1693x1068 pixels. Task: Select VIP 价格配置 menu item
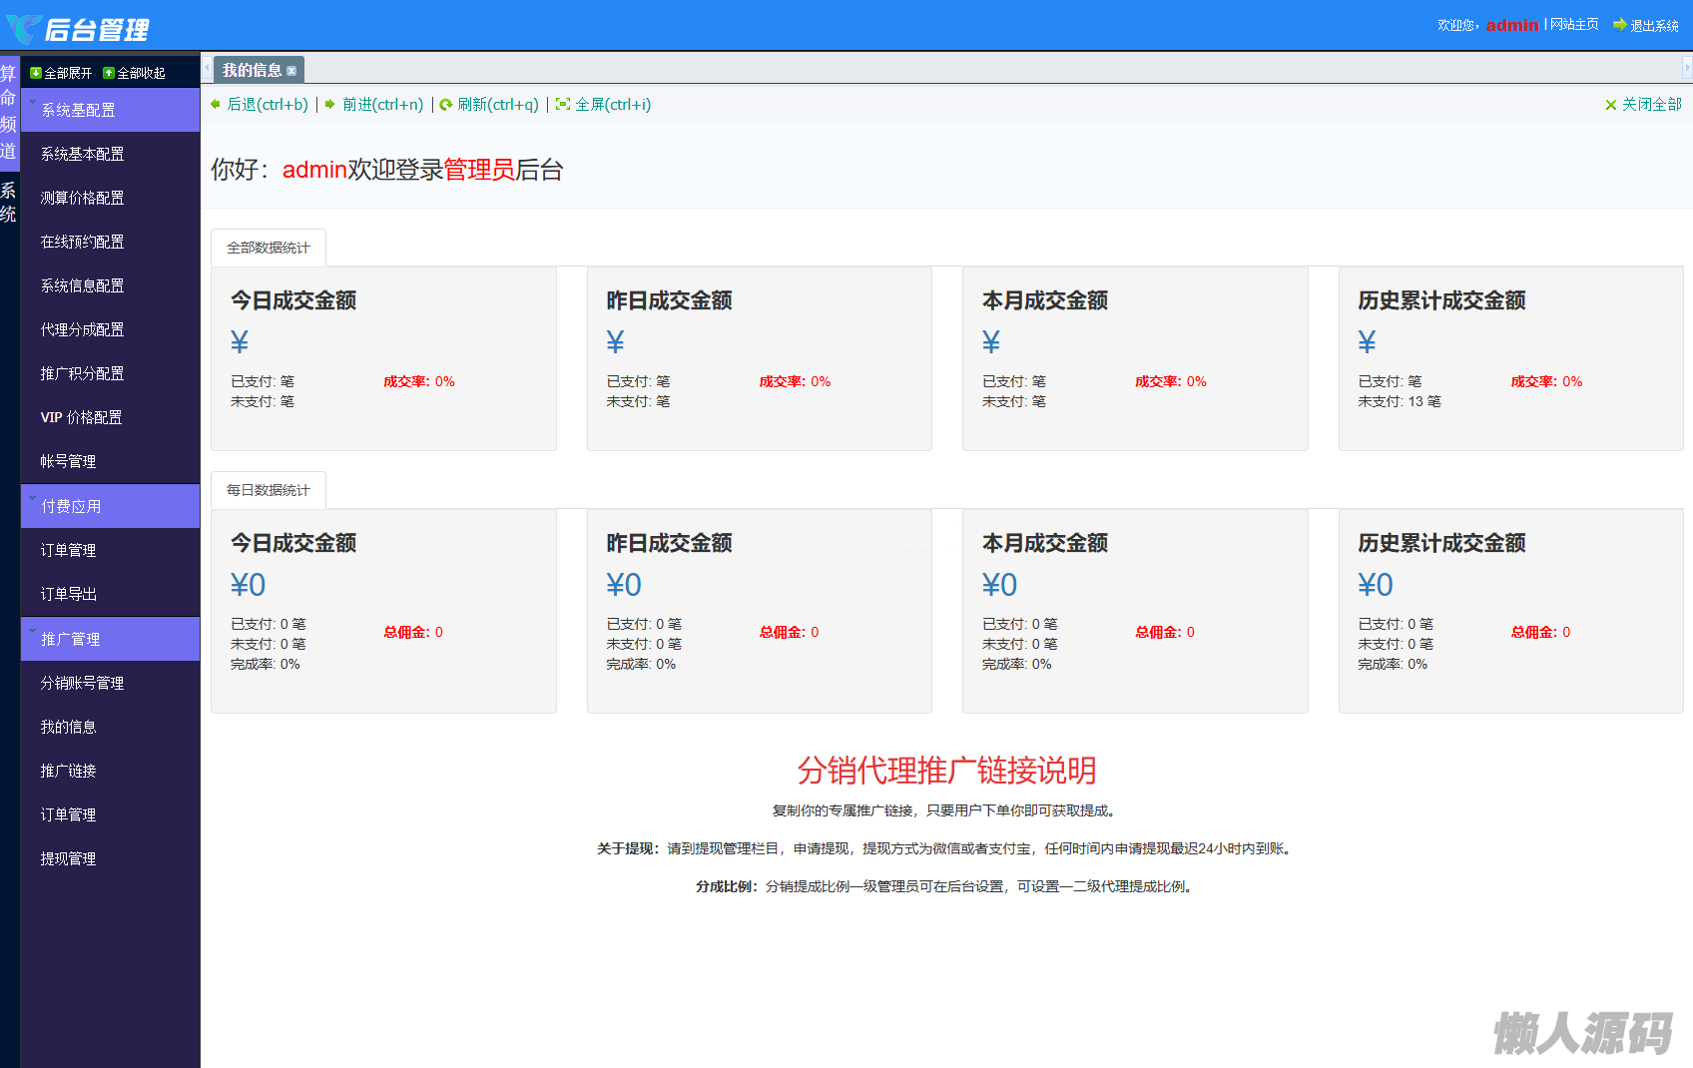point(81,417)
